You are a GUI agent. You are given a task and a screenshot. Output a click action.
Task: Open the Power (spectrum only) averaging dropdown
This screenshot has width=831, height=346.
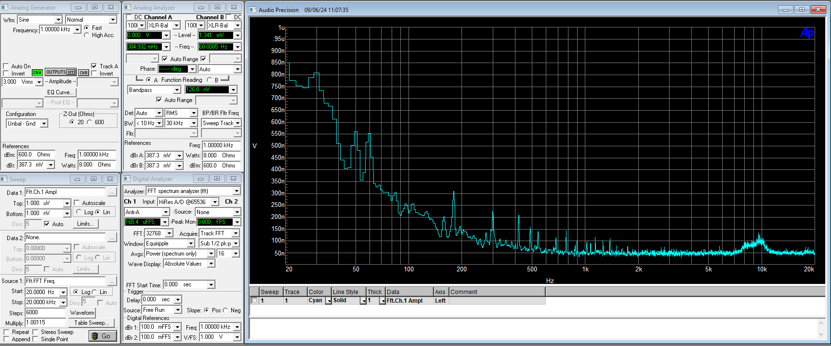211,254
